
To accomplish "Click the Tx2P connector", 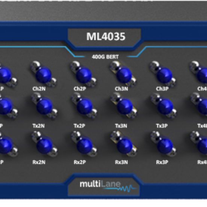I will coord(84,106).
